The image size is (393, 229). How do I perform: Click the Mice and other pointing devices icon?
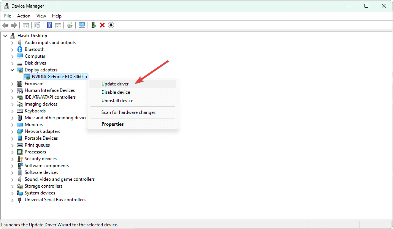(19, 118)
